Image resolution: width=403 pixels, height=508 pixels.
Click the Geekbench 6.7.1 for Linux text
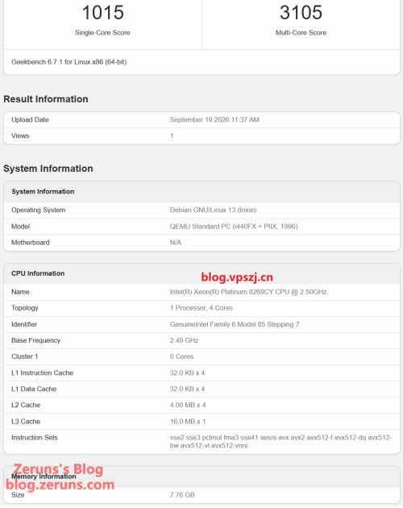[69, 62]
